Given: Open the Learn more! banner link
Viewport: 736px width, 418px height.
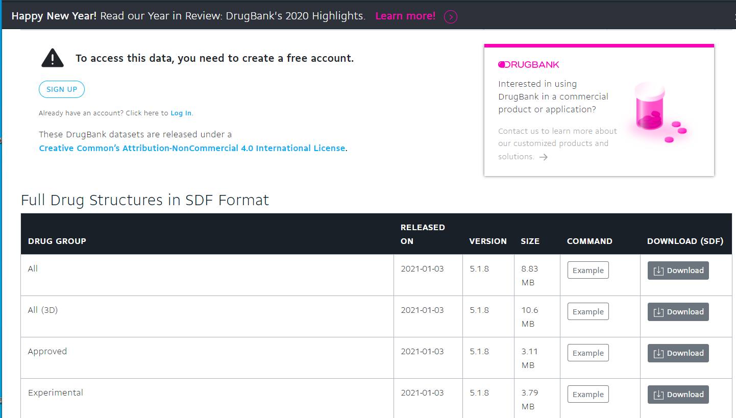Looking at the screenshot, I should (x=405, y=16).
